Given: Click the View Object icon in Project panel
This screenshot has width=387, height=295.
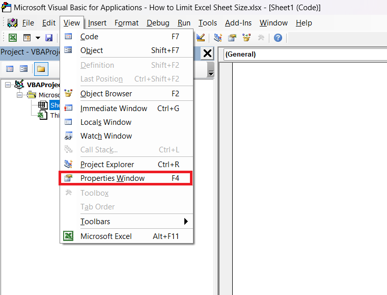Looking at the screenshot, I should tap(23, 69).
